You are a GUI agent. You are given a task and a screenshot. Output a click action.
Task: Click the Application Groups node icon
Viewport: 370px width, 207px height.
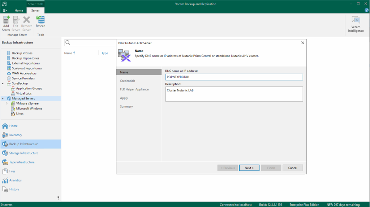pos(13,89)
